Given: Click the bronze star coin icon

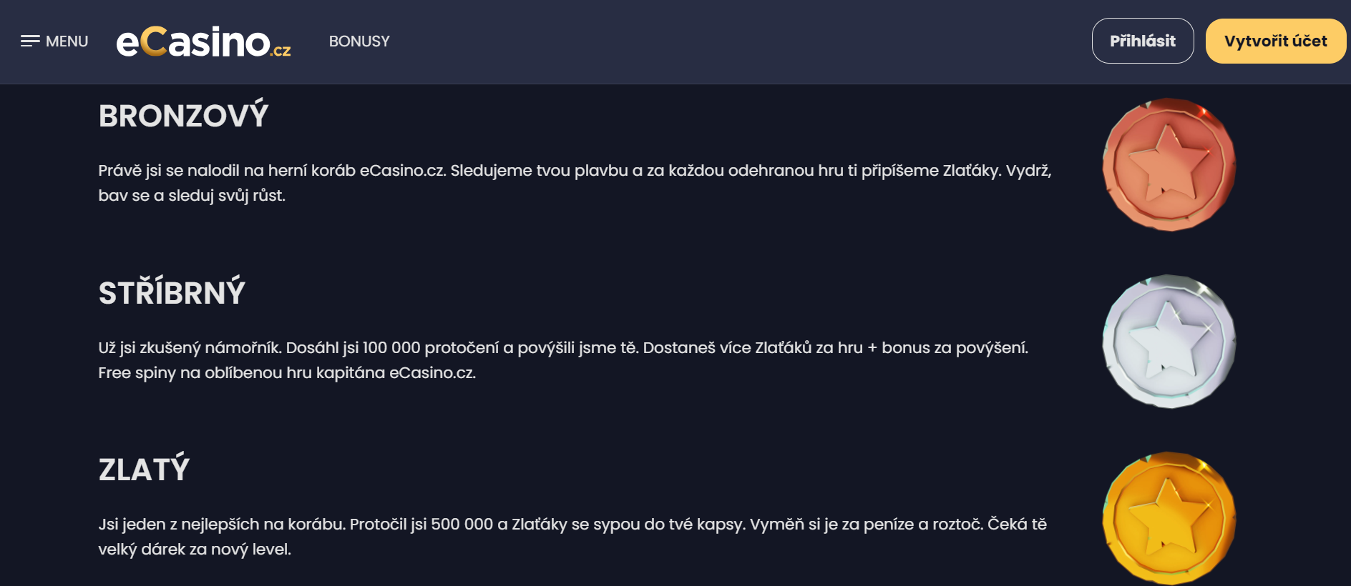Looking at the screenshot, I should (1169, 164).
